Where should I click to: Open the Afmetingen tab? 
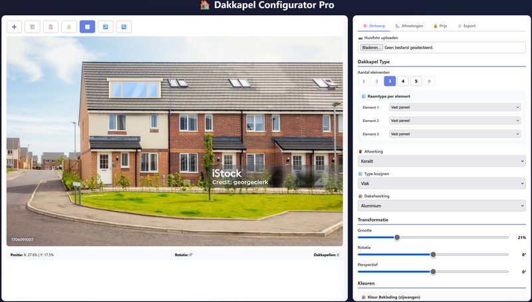pos(409,26)
